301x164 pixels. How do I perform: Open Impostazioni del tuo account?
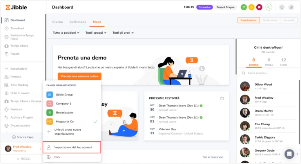coord(72,147)
